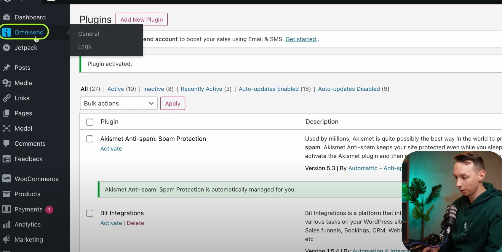This screenshot has height=252, width=502.
Task: Click the Comments speech bubble icon
Action: click(x=7, y=144)
